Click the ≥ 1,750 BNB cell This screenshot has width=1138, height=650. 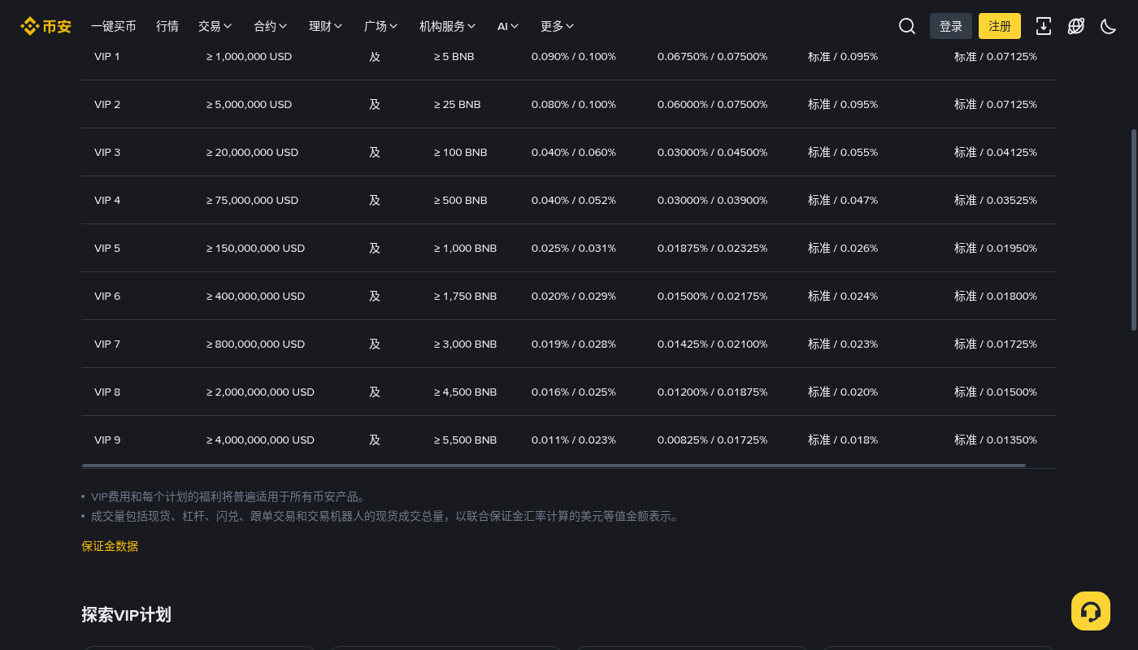[465, 296]
